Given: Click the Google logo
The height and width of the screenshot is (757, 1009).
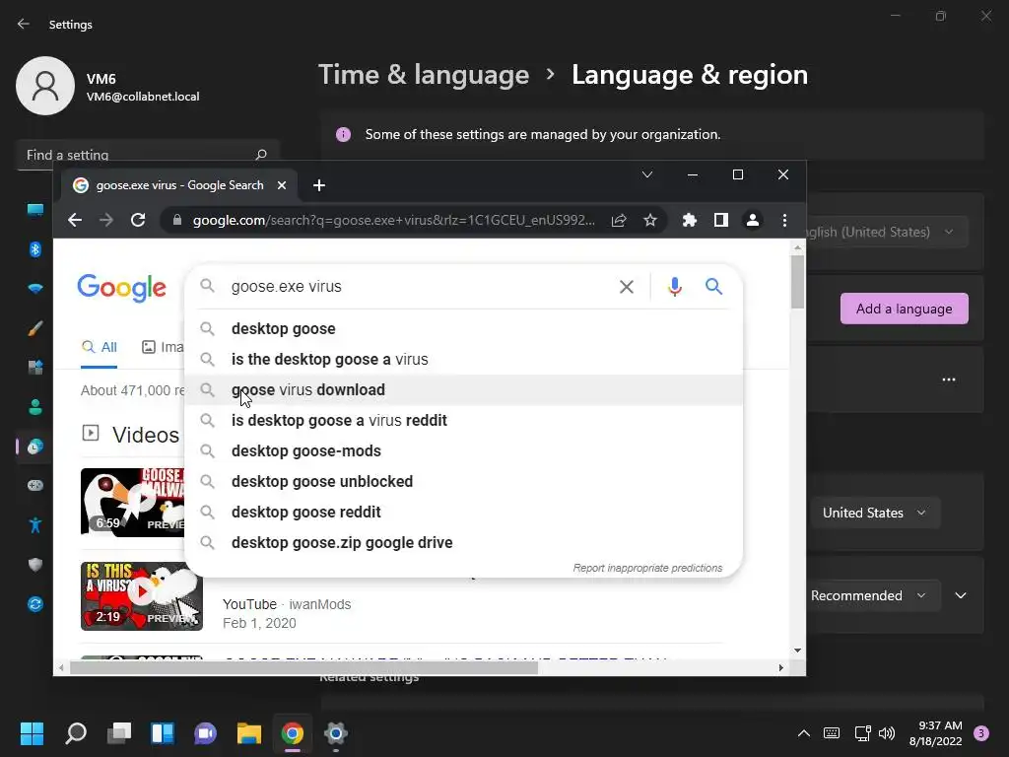Looking at the screenshot, I should (121, 289).
